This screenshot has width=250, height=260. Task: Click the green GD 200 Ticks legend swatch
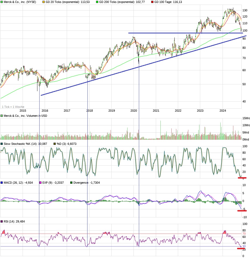[97, 2]
